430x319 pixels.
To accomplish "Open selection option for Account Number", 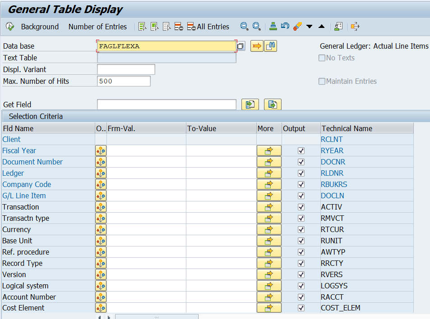I will [101, 297].
